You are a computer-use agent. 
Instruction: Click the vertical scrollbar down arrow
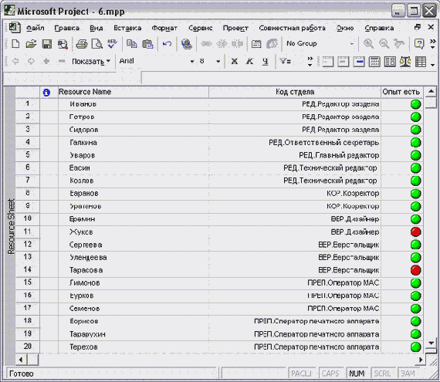[431, 343]
